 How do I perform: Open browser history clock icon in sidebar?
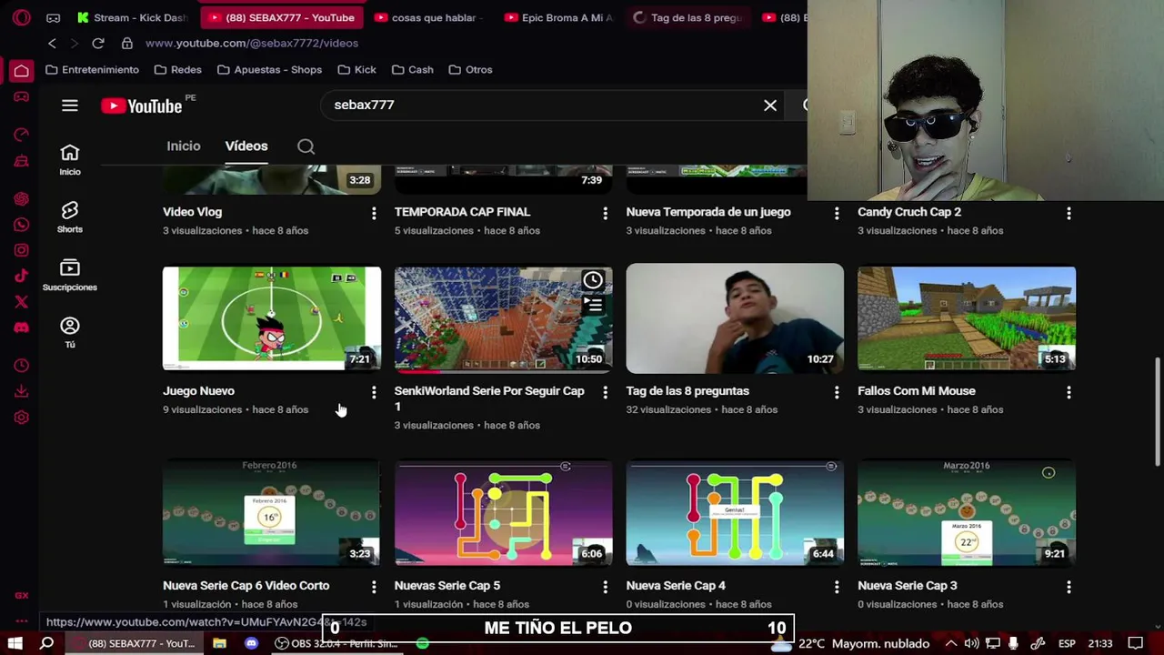coord(21,366)
